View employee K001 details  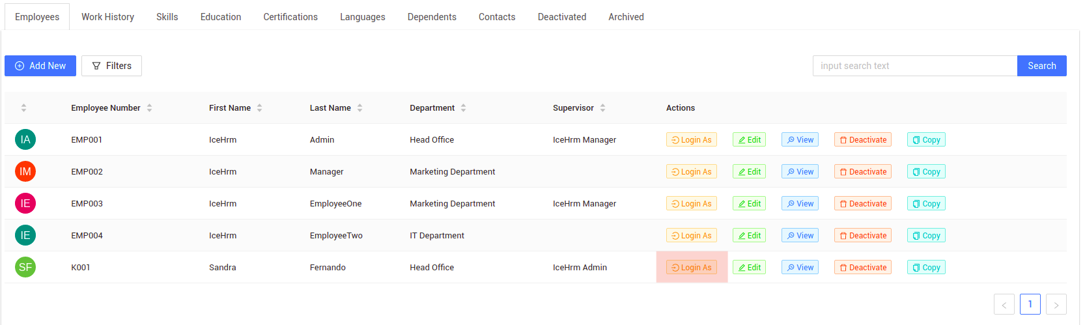point(800,267)
